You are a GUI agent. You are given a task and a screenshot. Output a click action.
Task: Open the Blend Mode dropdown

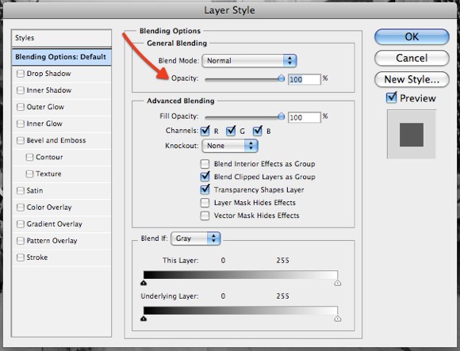tap(249, 61)
